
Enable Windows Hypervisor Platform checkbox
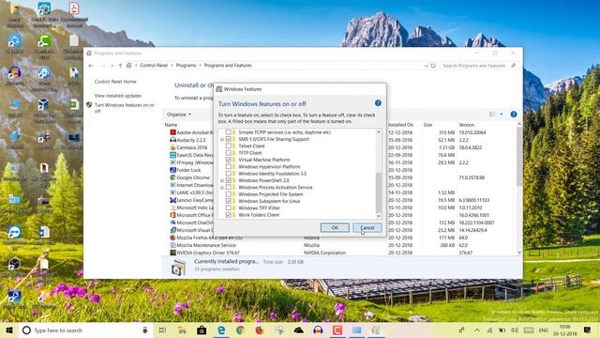pos(229,167)
